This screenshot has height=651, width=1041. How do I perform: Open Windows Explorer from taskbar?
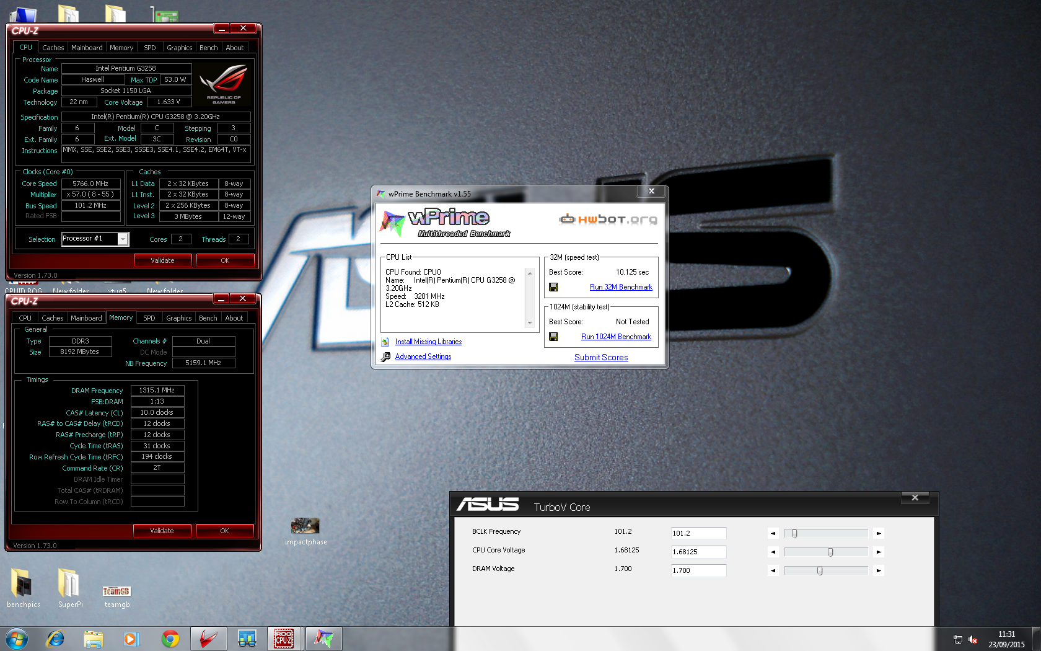tap(94, 639)
